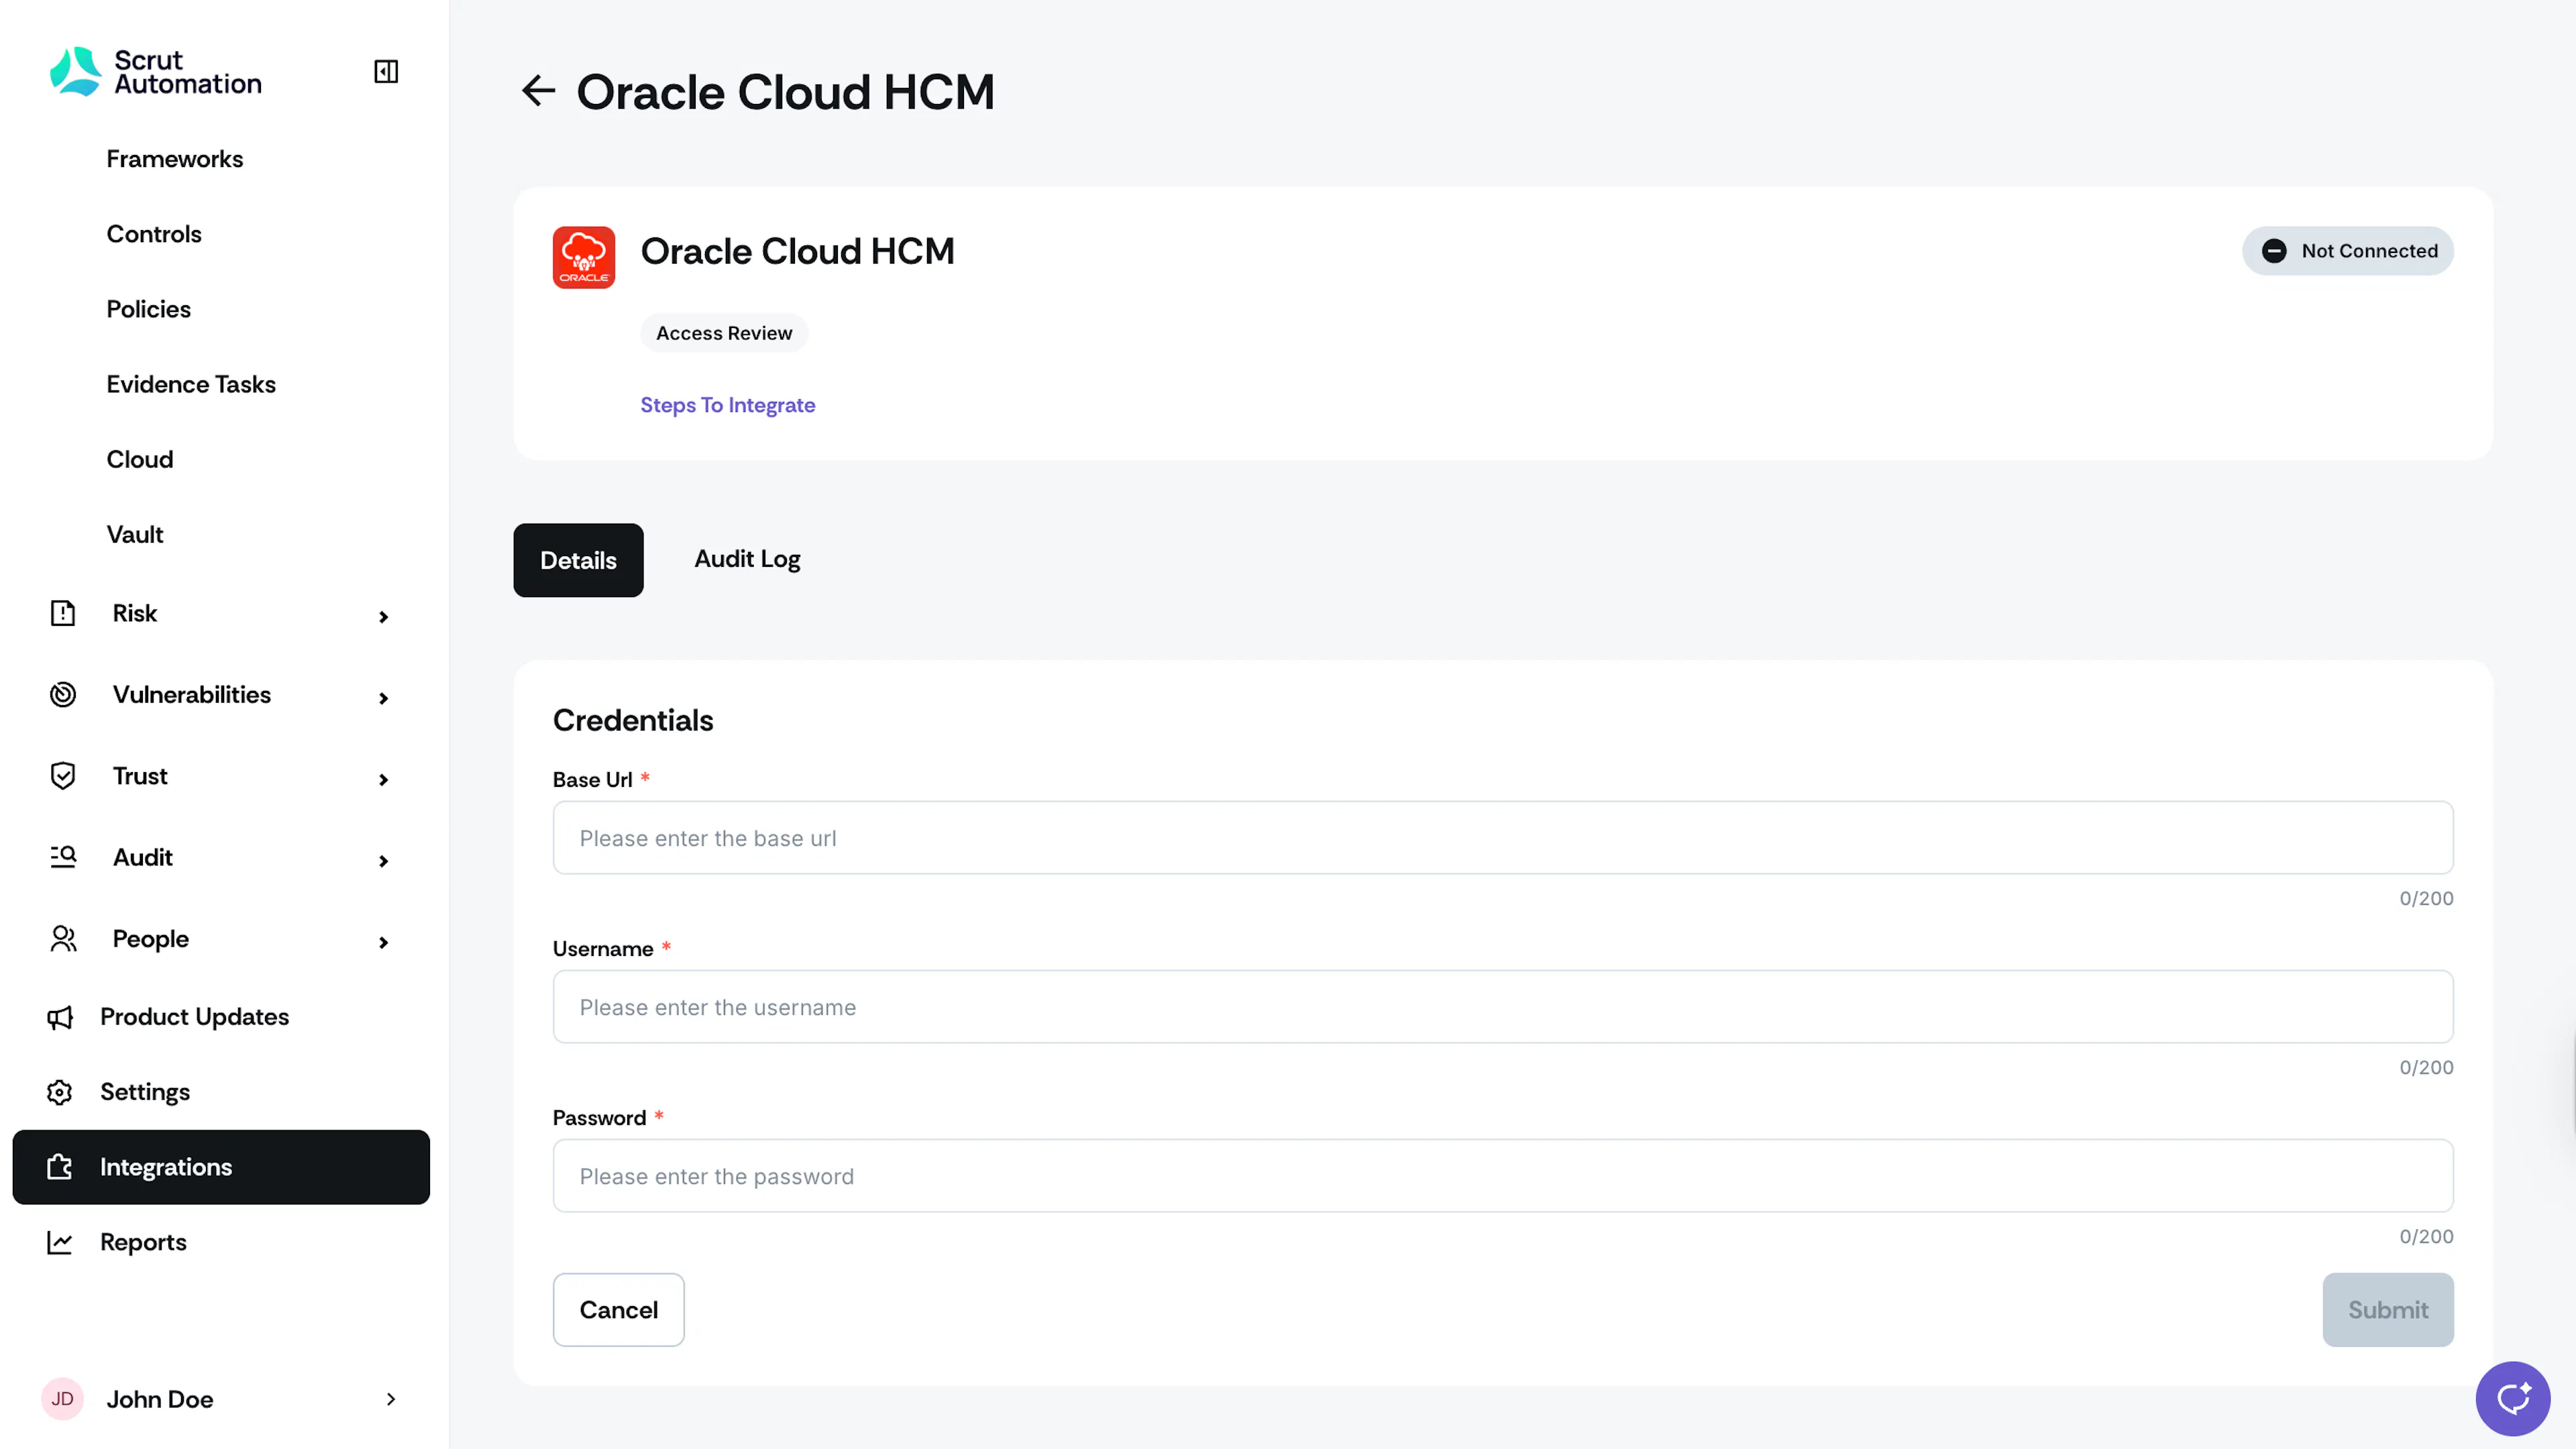2576x1449 pixels.
Task: Click the Settings gear icon
Action: point(60,1092)
